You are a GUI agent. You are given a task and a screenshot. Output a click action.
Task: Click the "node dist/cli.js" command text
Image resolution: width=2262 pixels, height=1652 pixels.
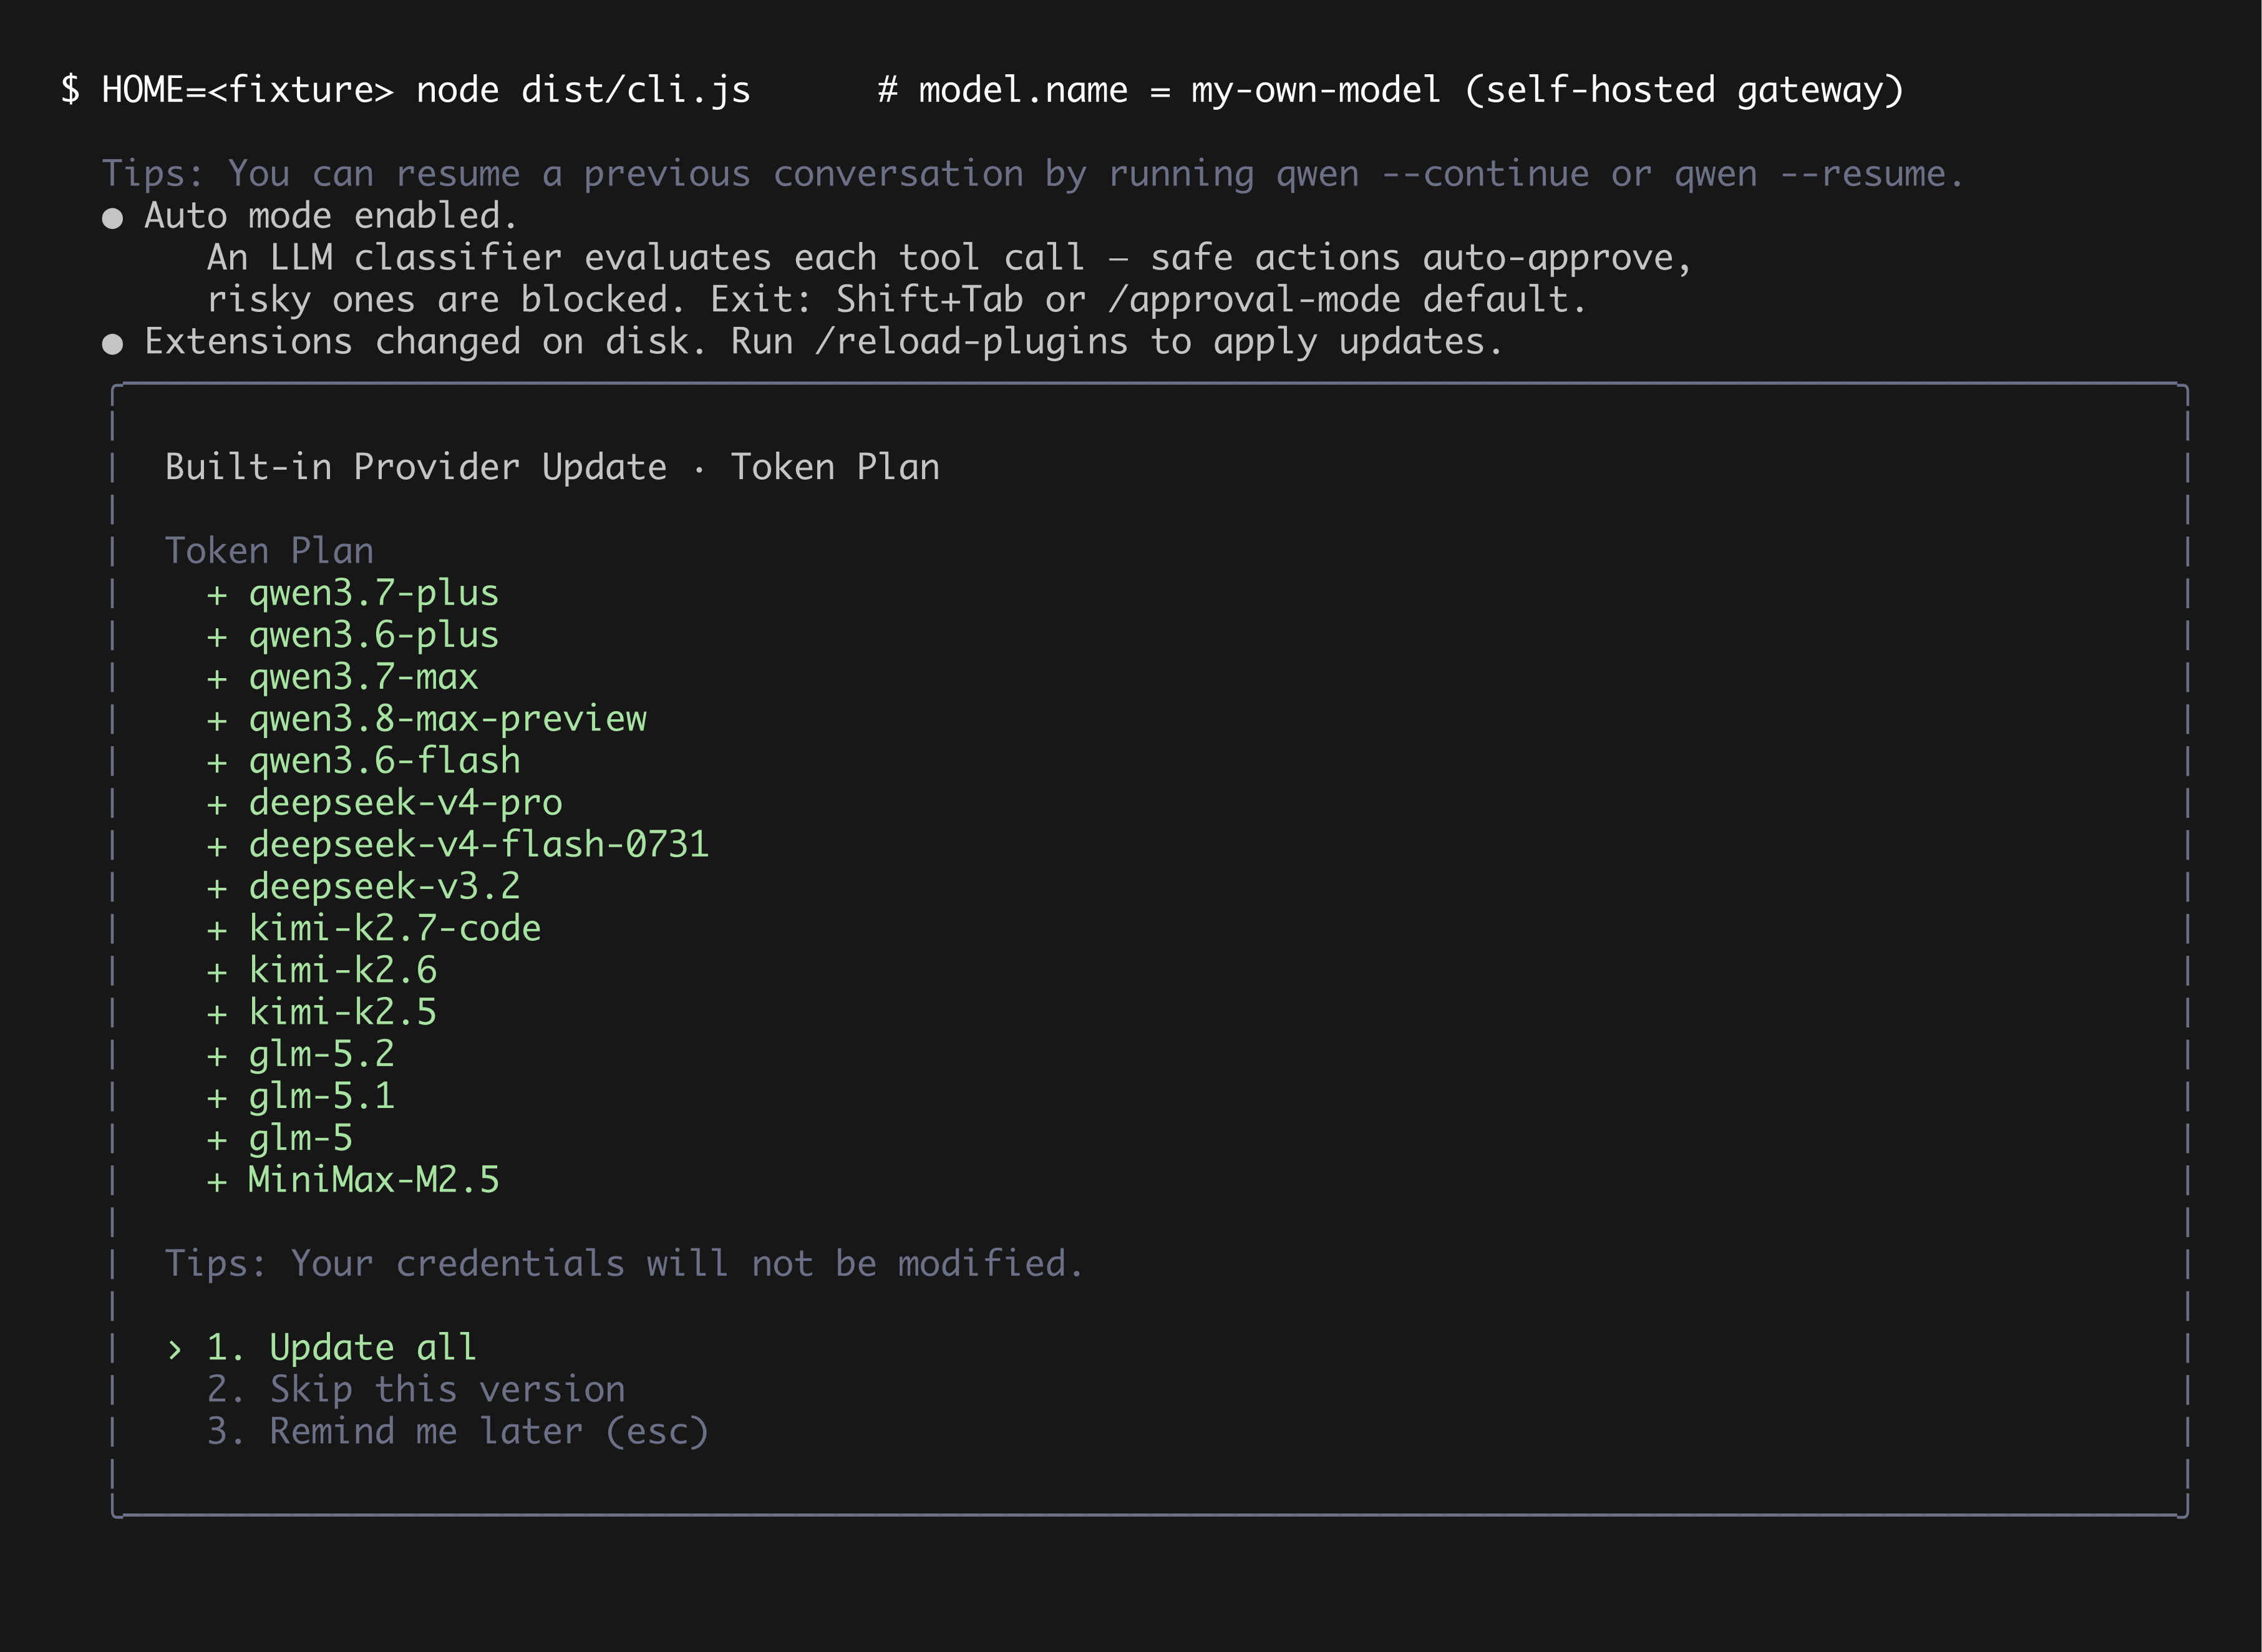point(583,90)
